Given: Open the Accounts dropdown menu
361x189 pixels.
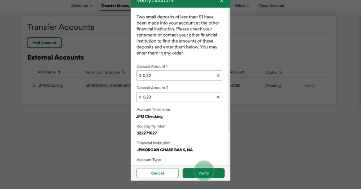Looking at the screenshot, I should pyautogui.click(x=82, y=6).
